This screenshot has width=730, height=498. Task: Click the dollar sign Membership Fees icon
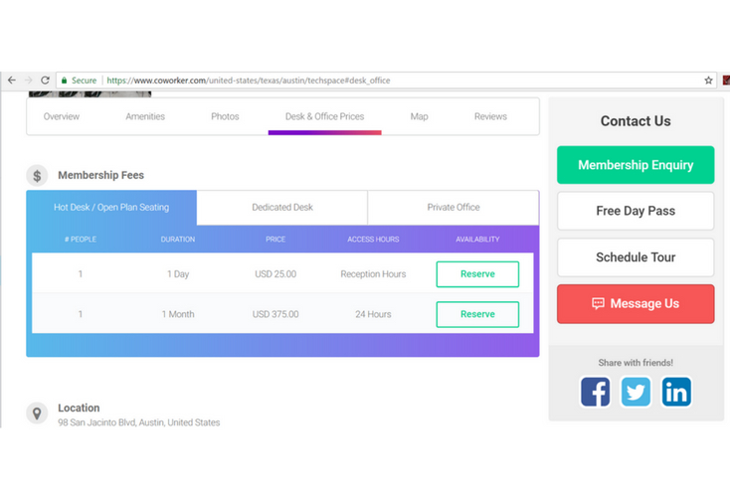point(37,176)
